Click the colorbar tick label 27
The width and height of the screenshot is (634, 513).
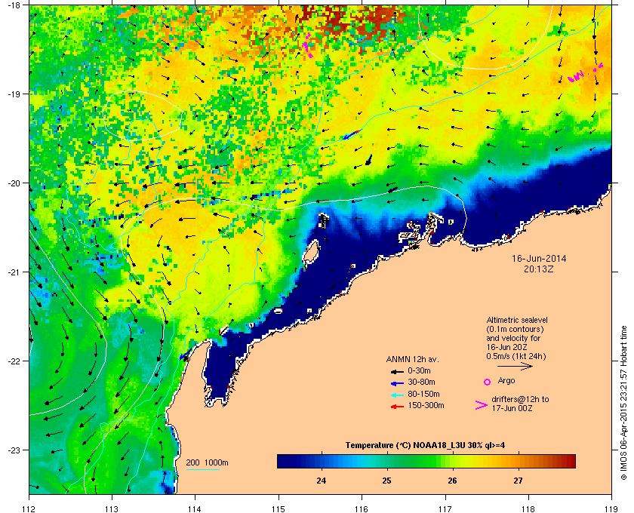tap(518, 481)
